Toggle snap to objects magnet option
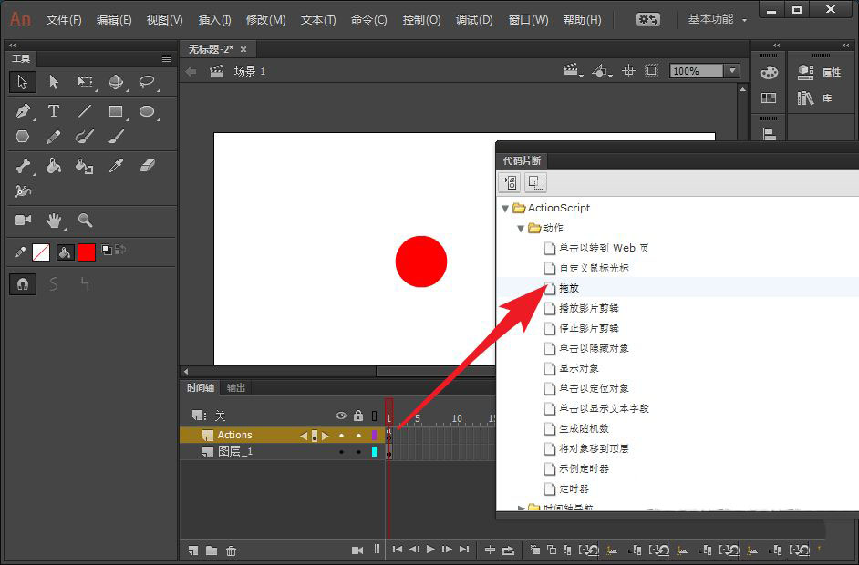Image resolution: width=859 pixels, height=565 pixels. [x=23, y=284]
